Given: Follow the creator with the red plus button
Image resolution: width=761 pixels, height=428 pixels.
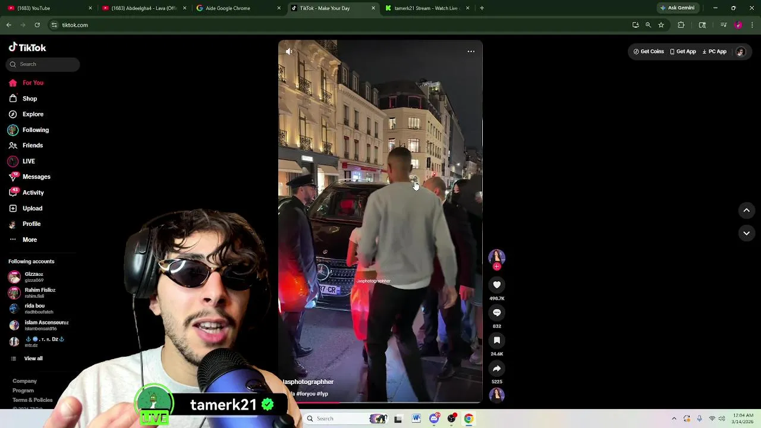Looking at the screenshot, I should pos(496,267).
